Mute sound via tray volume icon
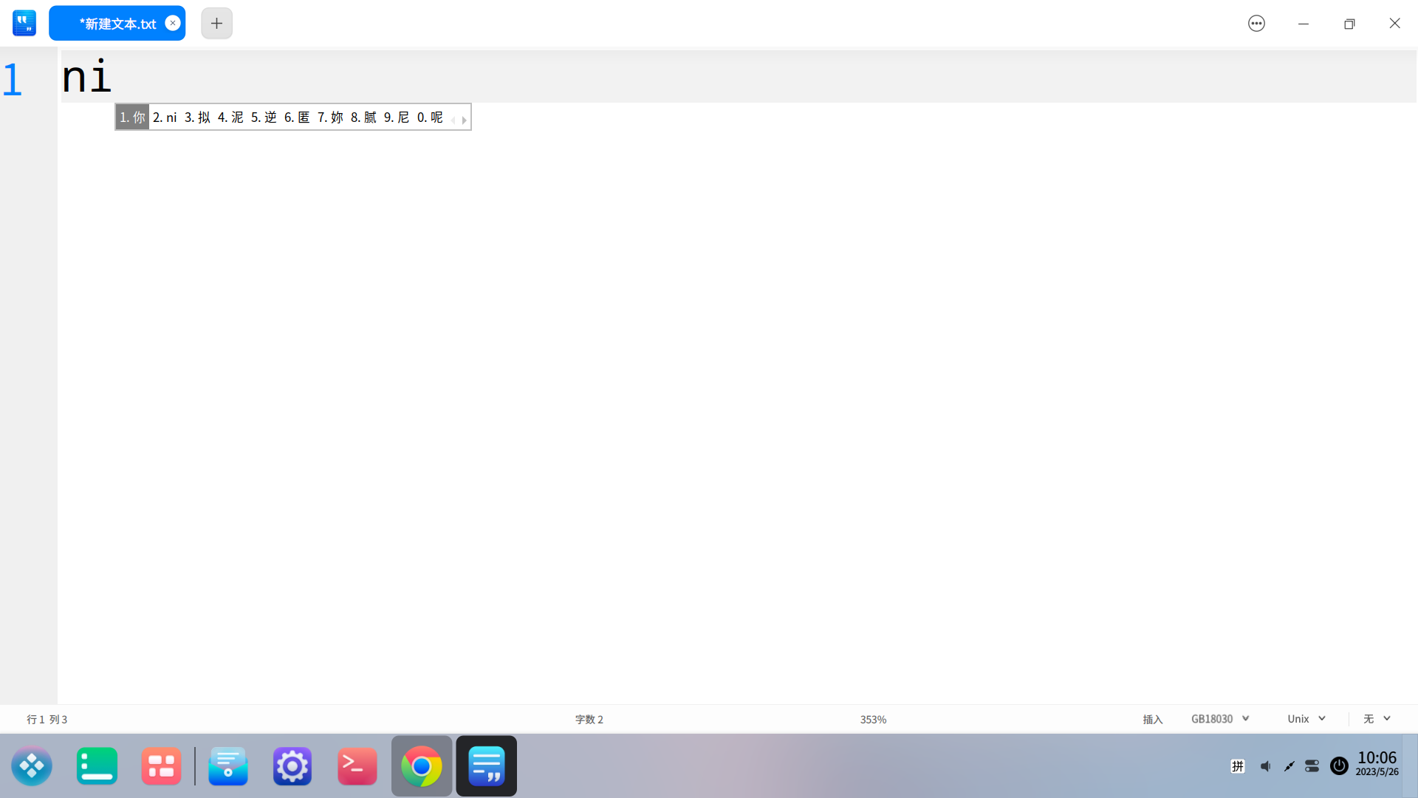Viewport: 1418px width, 798px height. point(1265,766)
